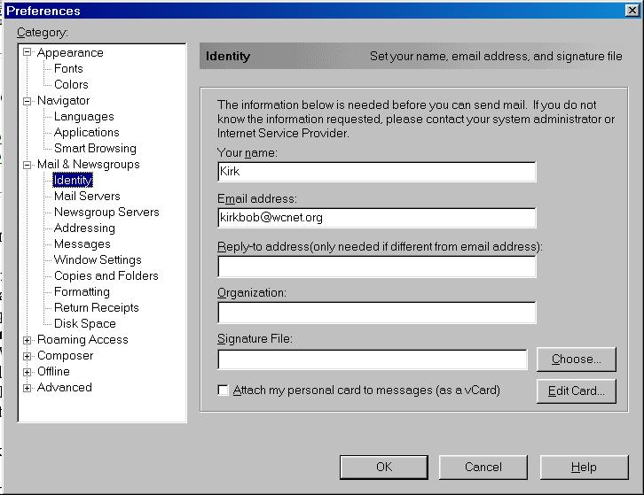The image size is (644, 495).
Task: Open Help for preferences
Action: (x=583, y=468)
